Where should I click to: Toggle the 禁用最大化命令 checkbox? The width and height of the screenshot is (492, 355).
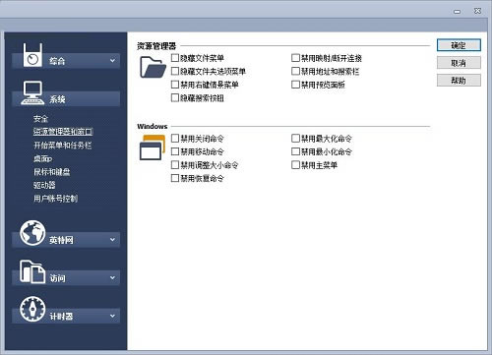coord(295,139)
